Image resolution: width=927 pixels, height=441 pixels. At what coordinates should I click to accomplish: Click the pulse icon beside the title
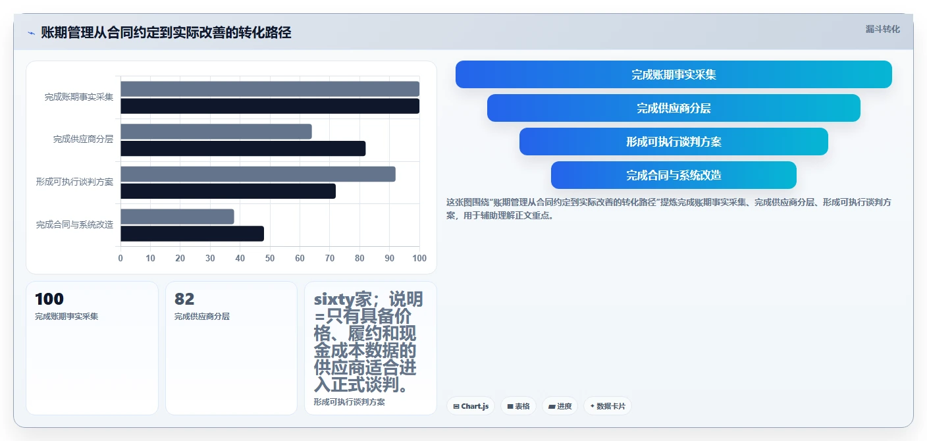pyautogui.click(x=31, y=33)
